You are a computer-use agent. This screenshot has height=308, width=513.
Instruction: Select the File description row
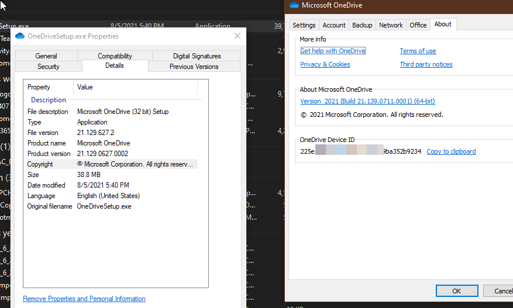coord(112,112)
